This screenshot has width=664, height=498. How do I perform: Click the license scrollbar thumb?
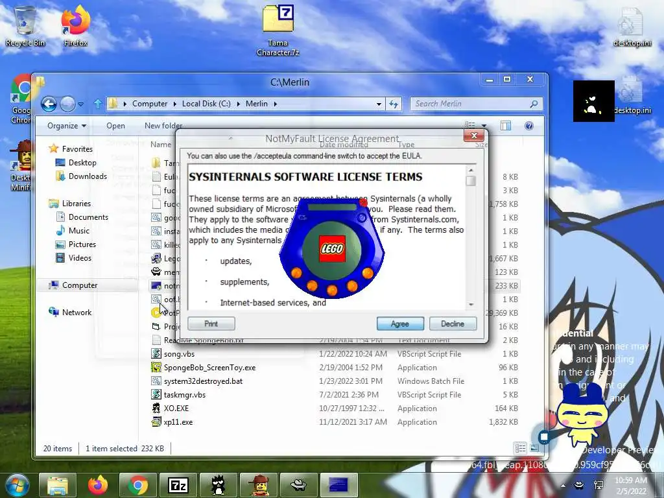471,181
